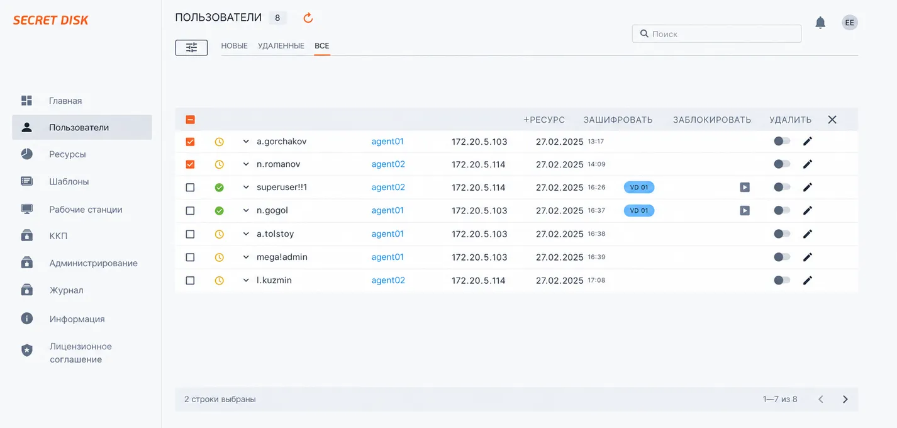Open the filter settings button
Image resolution: width=897 pixels, height=428 pixels.
click(191, 47)
